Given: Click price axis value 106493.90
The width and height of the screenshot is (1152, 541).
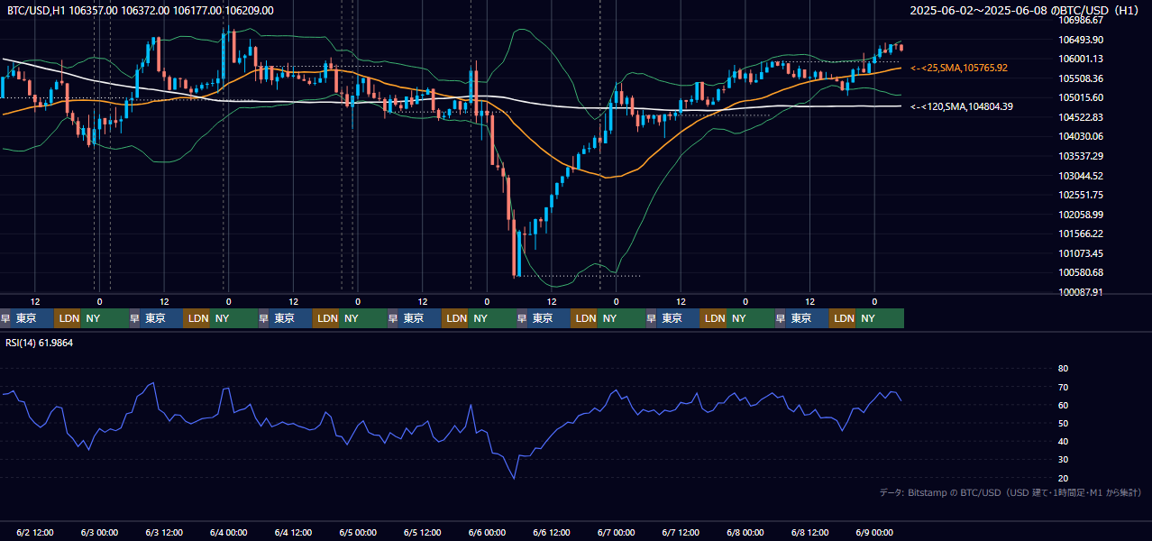Looking at the screenshot, I should (x=1081, y=40).
